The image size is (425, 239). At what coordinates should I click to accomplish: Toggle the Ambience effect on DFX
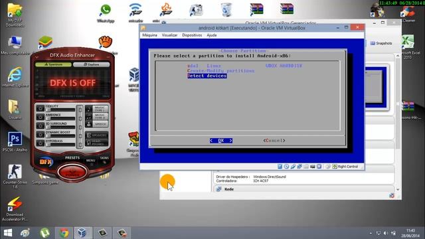(x=41, y=117)
